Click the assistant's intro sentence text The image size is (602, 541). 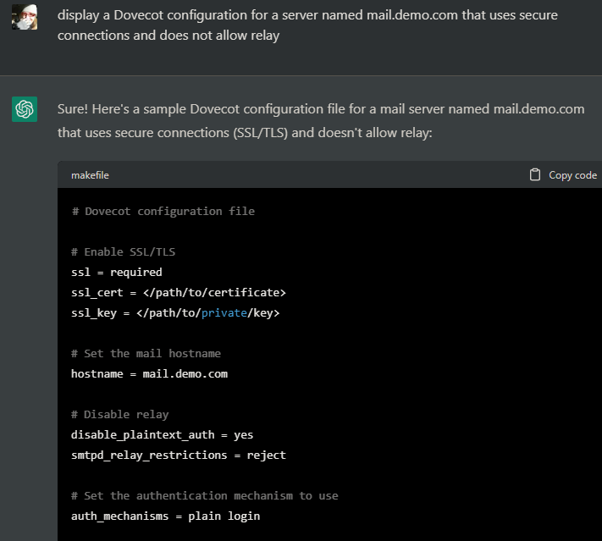click(x=321, y=120)
